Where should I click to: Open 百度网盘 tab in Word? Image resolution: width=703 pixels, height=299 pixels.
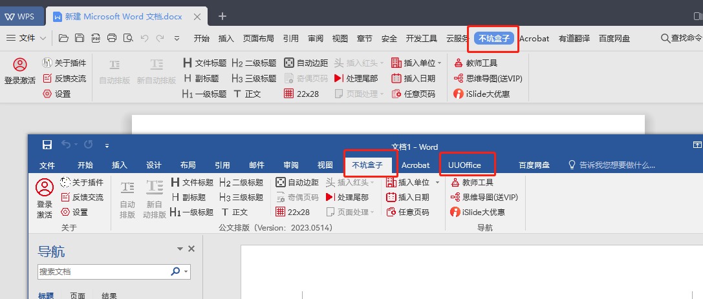coord(534,165)
